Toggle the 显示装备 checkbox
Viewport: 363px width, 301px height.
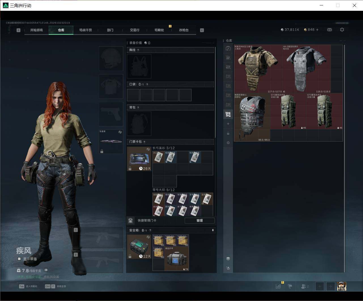[x=19, y=259]
